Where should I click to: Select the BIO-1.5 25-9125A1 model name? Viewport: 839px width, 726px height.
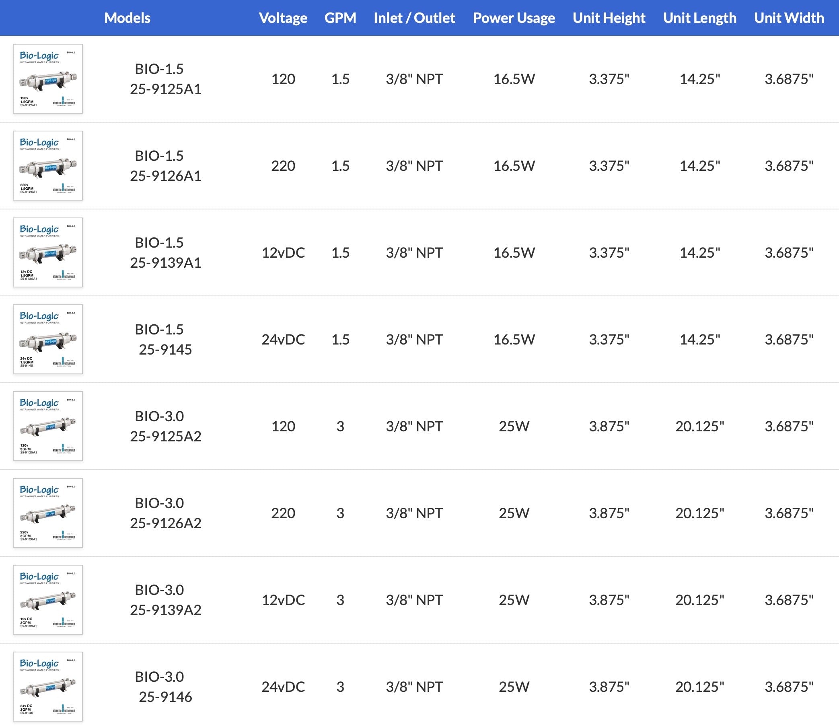pos(165,79)
